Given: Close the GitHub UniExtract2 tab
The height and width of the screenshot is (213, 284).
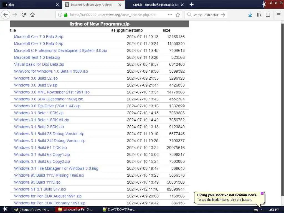Looking at the screenshot, I should tap(182, 5).
